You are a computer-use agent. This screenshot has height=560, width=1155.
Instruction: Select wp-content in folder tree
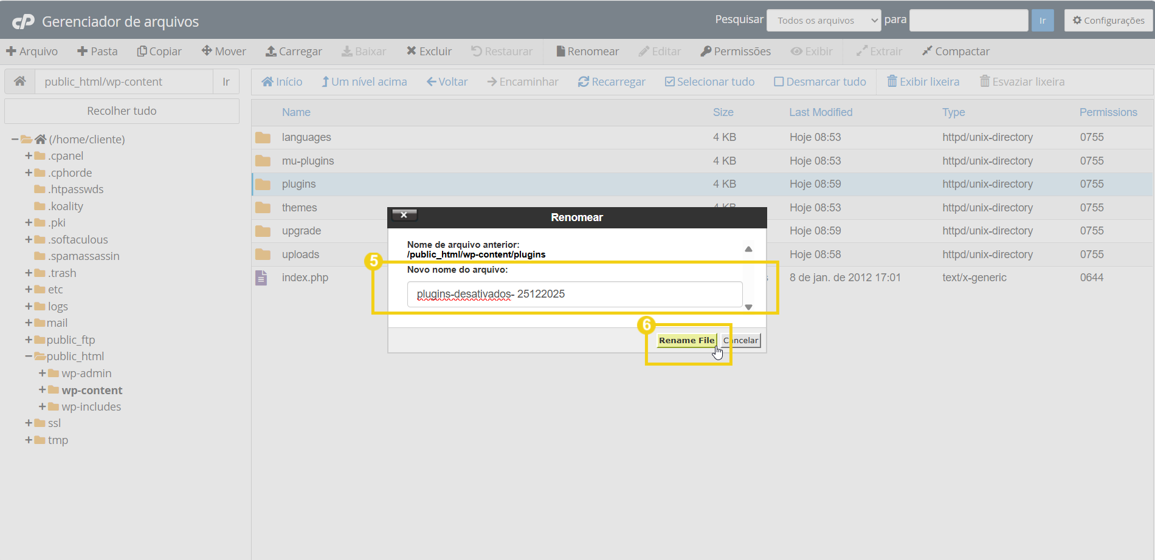[x=92, y=391]
